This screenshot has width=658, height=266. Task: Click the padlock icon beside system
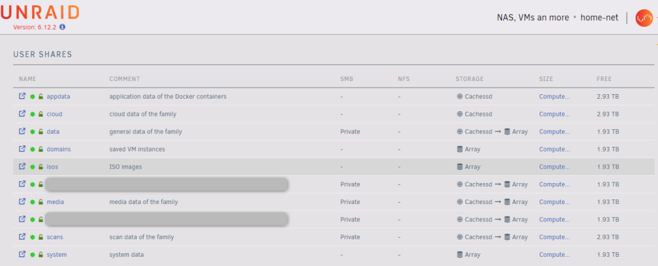(x=41, y=255)
